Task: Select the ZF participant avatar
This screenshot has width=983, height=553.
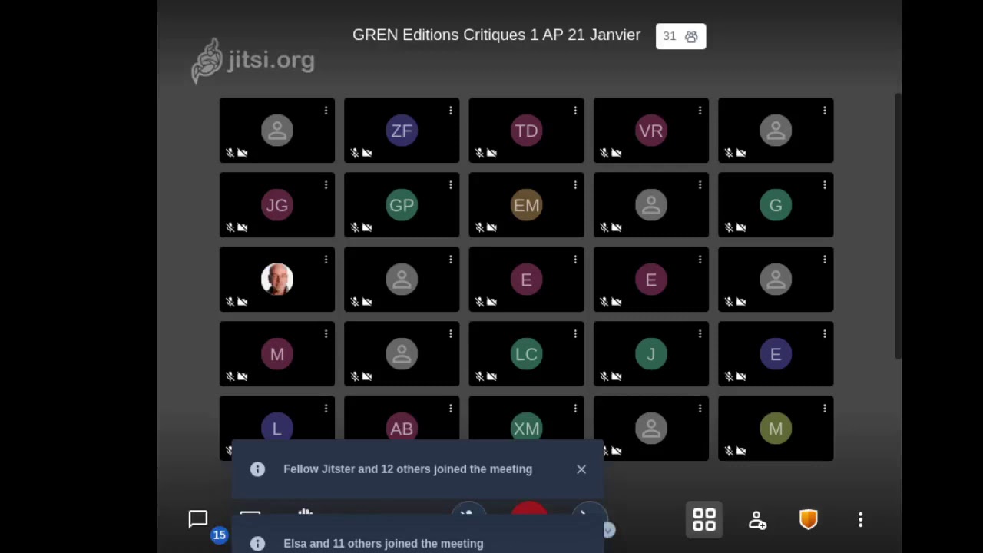Action: tap(402, 131)
